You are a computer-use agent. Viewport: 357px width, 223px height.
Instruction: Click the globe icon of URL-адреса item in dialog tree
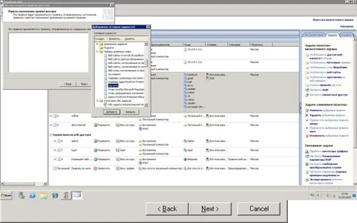pos(105,105)
